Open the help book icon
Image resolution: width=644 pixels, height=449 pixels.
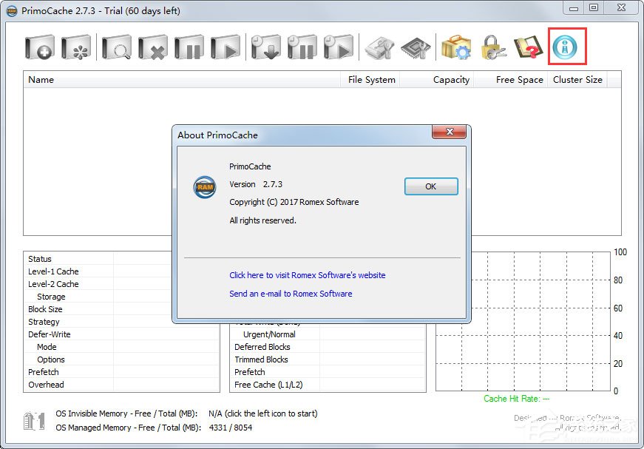pyautogui.click(x=529, y=47)
